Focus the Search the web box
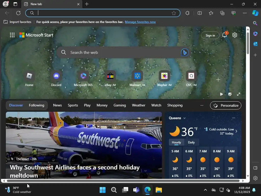The height and width of the screenshot is (196, 261). point(123,52)
